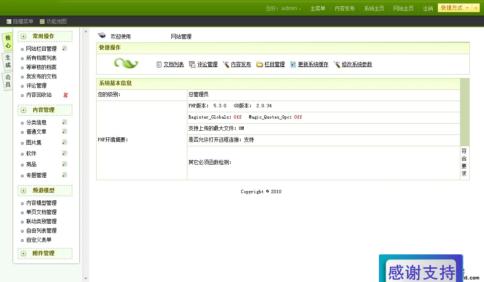Switch to the 会员 side tab
The height and width of the screenshot is (282, 484).
(8, 81)
